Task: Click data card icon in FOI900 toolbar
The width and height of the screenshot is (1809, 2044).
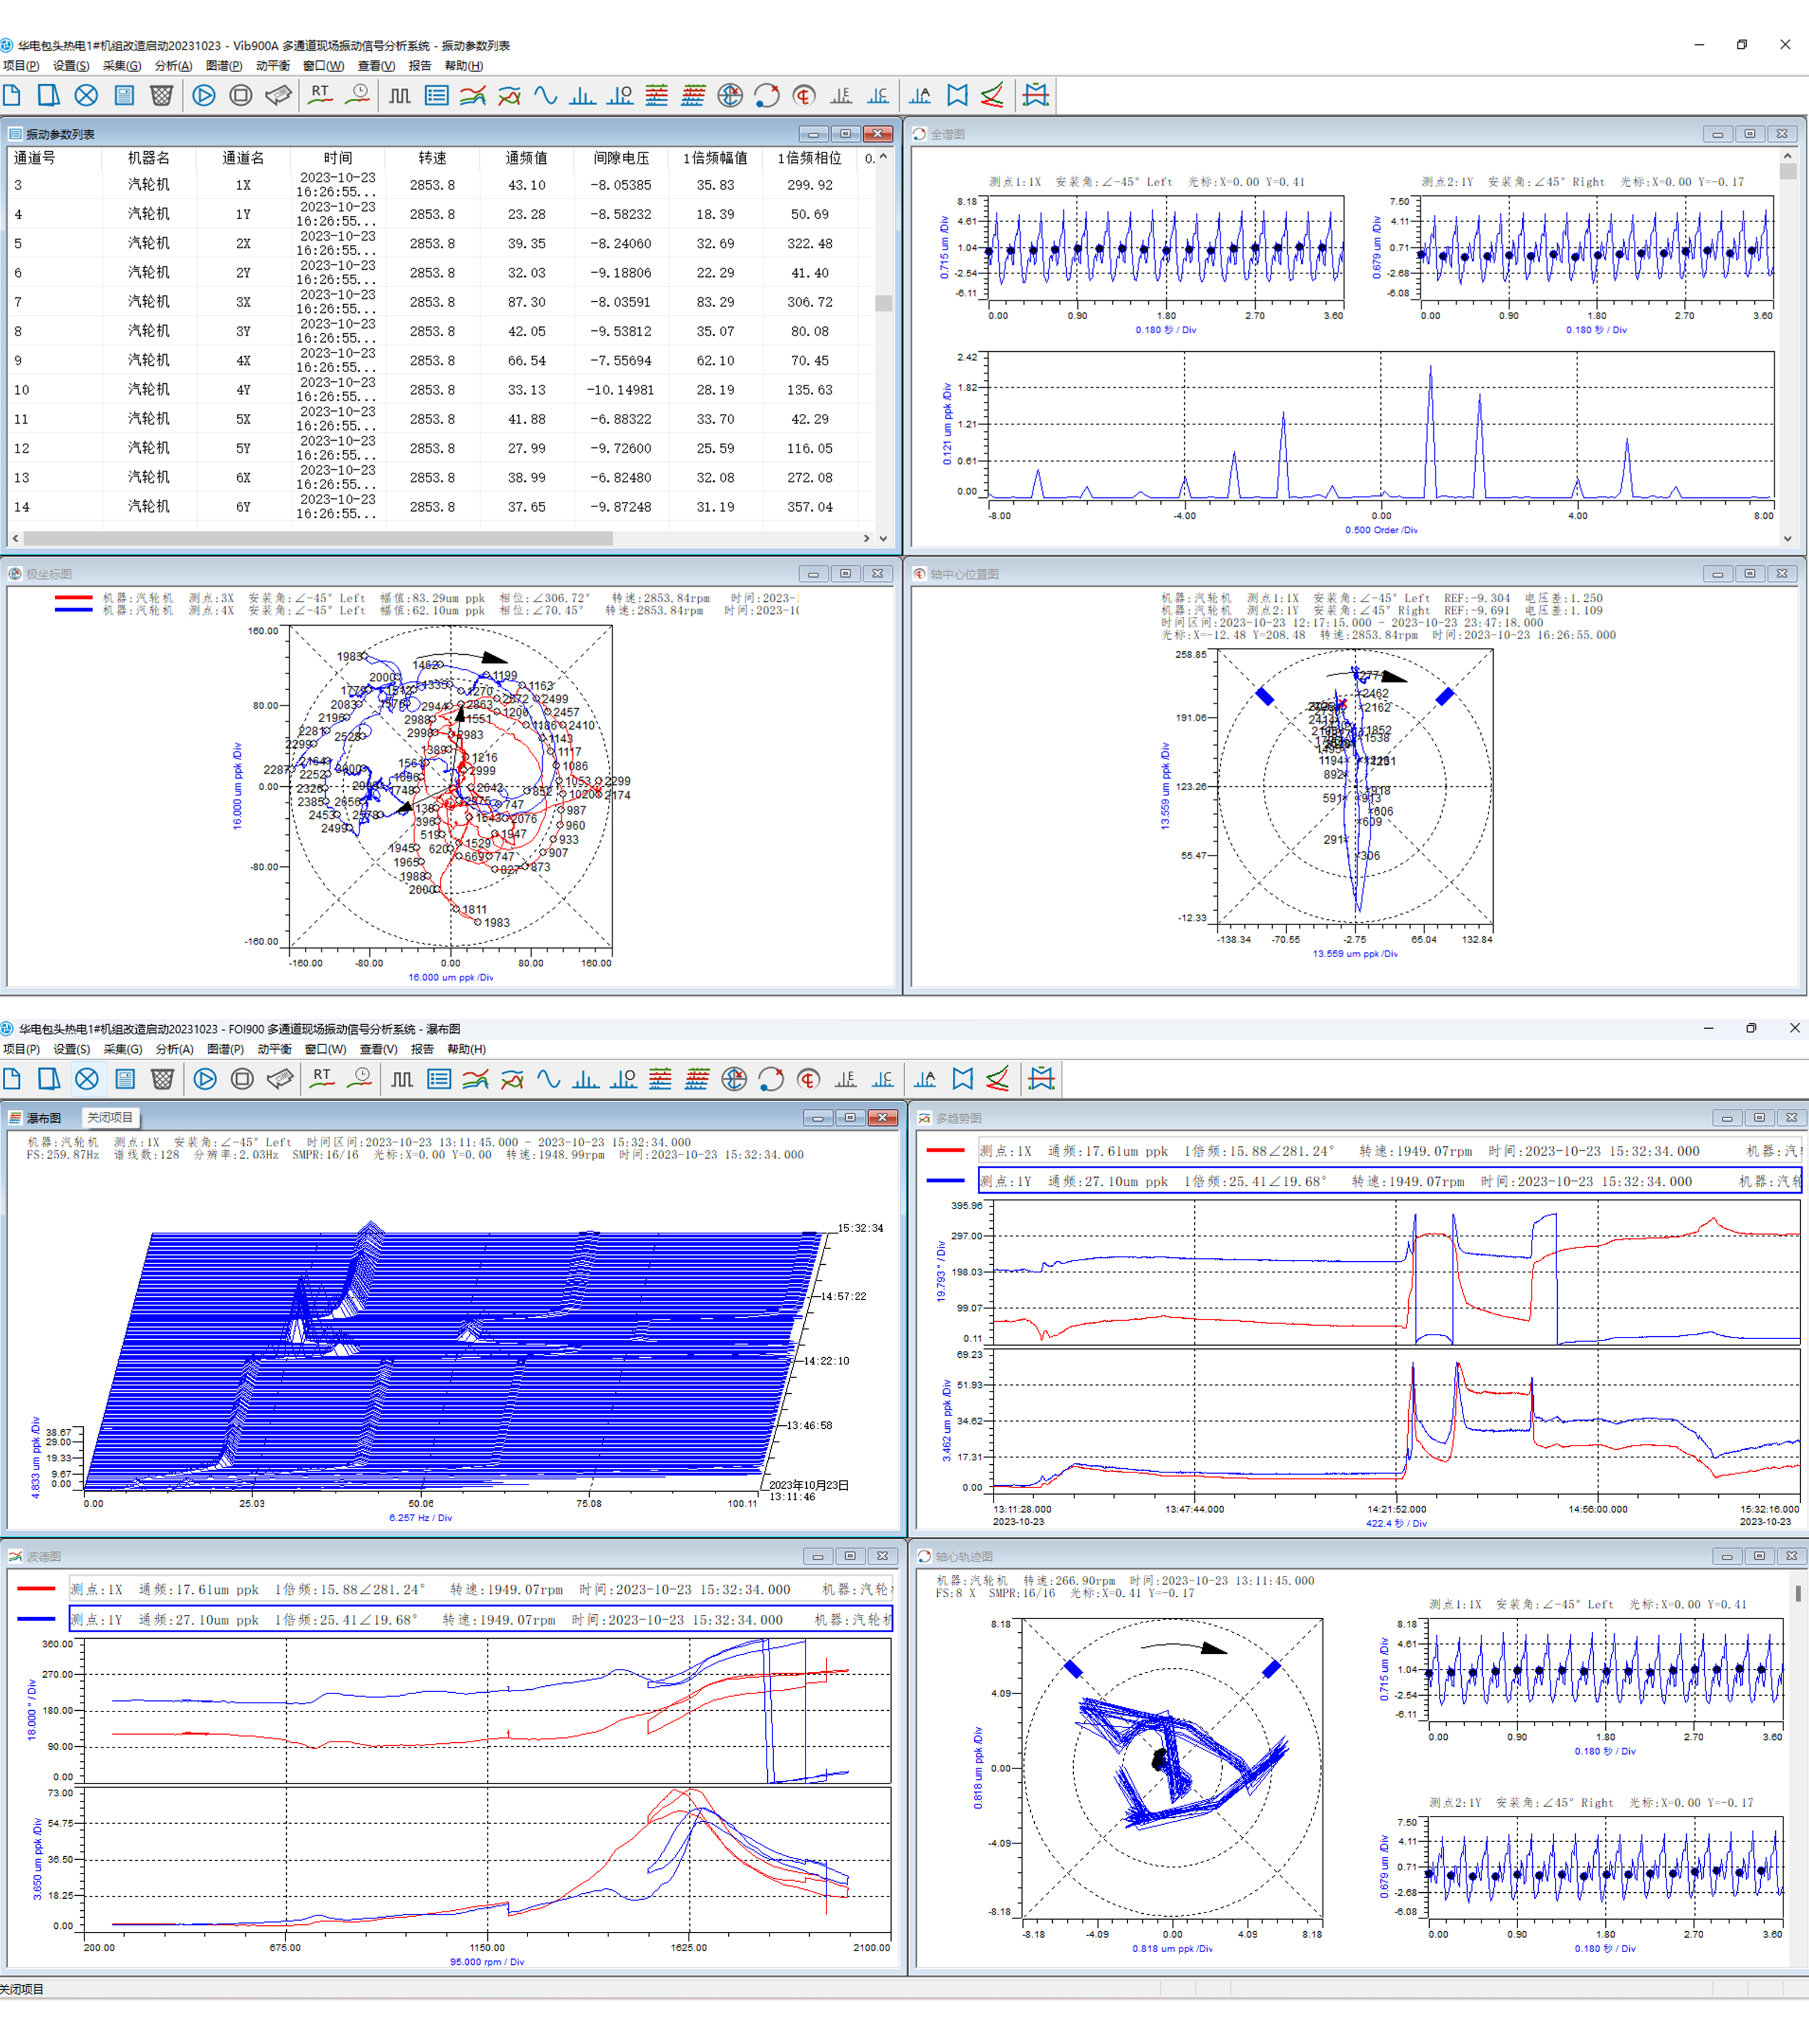Action: (280, 1079)
